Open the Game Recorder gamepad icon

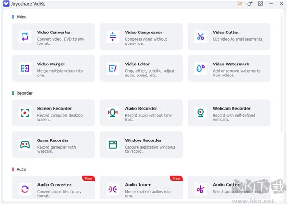tap(25, 145)
